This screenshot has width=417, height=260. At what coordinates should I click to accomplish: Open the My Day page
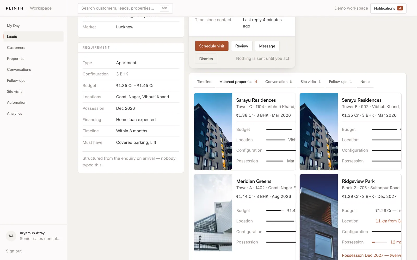[33, 26]
